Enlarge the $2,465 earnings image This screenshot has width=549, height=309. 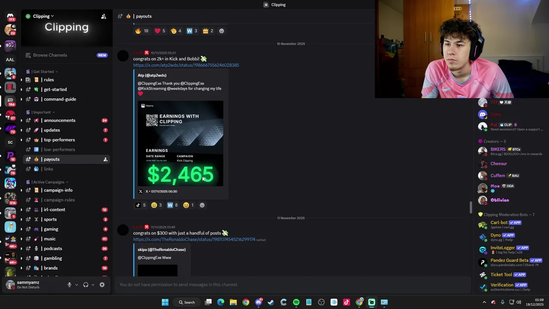click(180, 144)
